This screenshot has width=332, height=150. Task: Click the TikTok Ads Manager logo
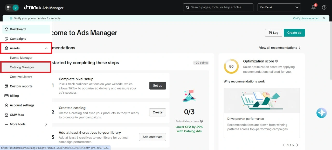point(44,8)
